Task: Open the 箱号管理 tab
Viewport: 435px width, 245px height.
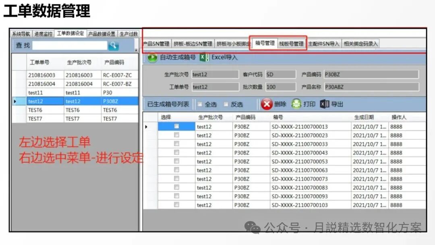Action: coord(265,42)
